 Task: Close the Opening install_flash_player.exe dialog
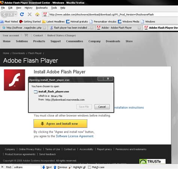point(108,79)
